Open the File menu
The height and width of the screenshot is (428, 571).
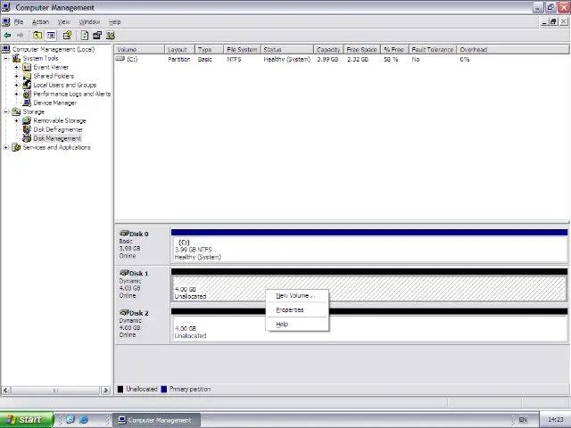[19, 21]
